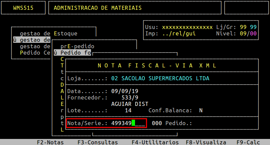Image resolution: width=270 pixels, height=145 pixels.
Task: Open the Pedido Ce menu entry
Action: pyautogui.click(x=35, y=53)
